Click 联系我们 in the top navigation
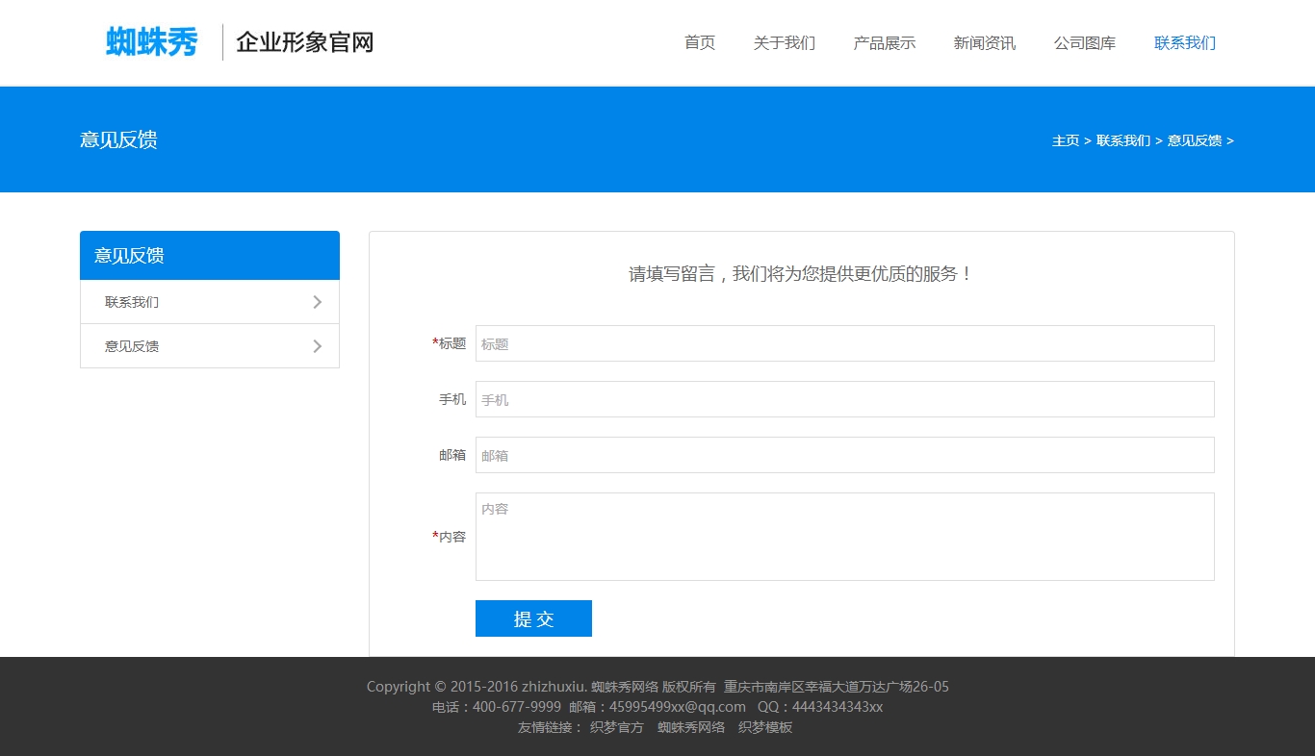Screen dimensions: 1315x756 pos(1184,43)
